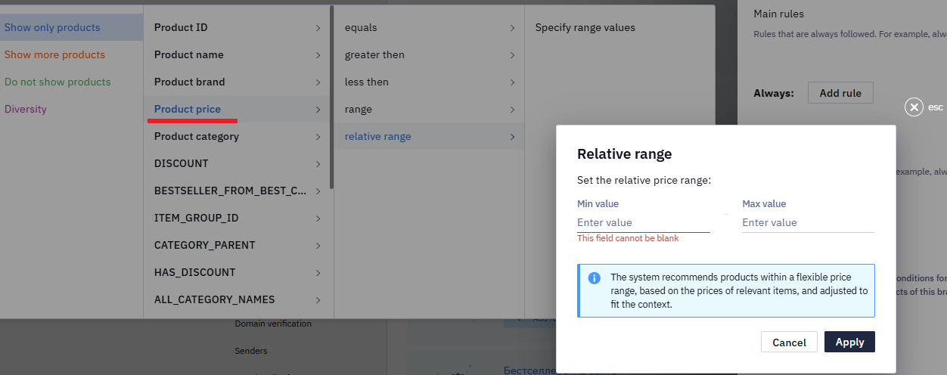Open Senders in background page
This screenshot has width=947, height=375.
click(251, 351)
